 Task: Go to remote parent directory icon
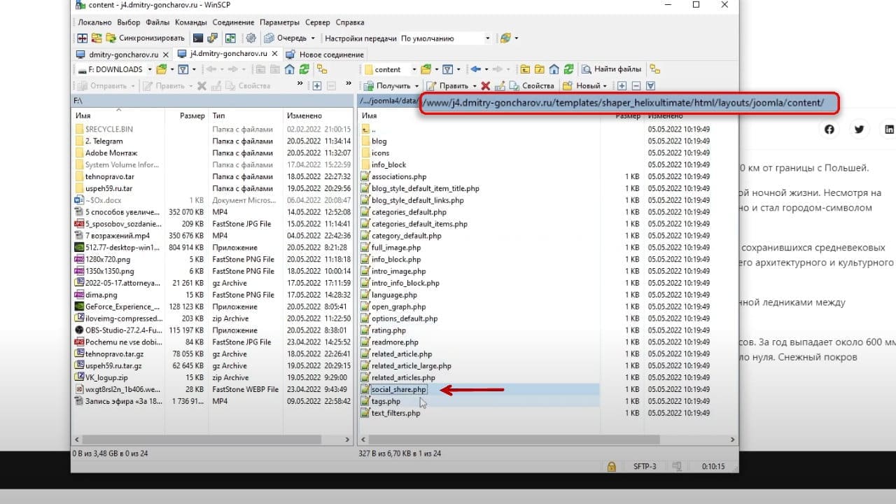click(525, 69)
